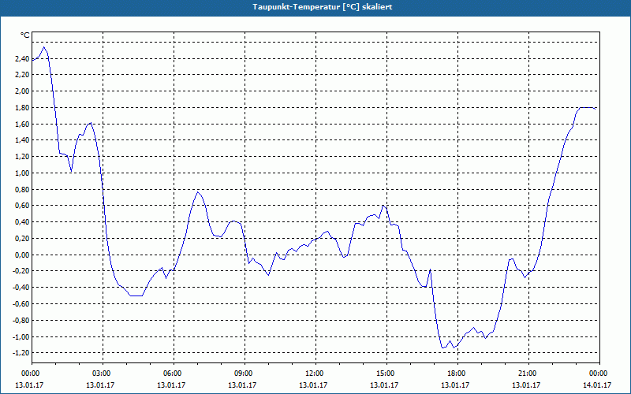Pick the -0,60 y-axis value

point(21,303)
